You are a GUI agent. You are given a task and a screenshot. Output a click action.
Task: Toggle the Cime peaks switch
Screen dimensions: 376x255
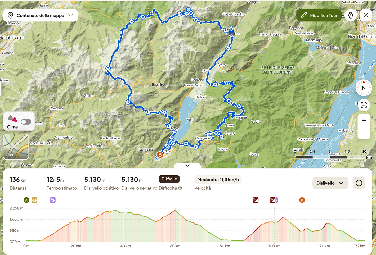(x=26, y=122)
